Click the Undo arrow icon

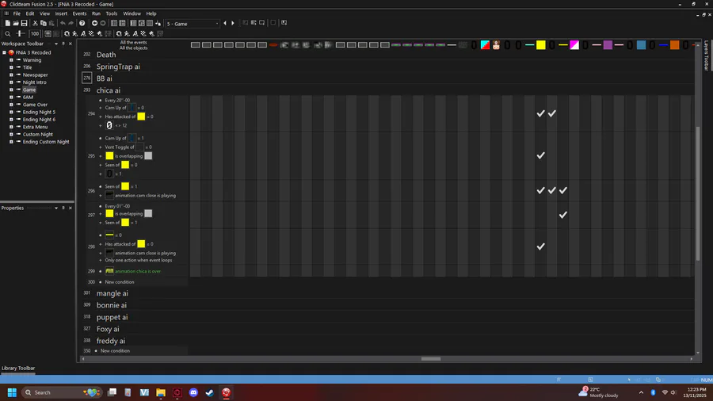[x=63, y=23]
